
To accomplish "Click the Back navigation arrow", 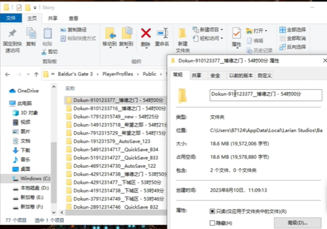I will (x=8, y=75).
